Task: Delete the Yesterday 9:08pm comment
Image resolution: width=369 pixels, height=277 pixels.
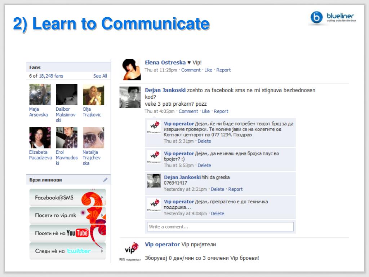Action: [217, 214]
